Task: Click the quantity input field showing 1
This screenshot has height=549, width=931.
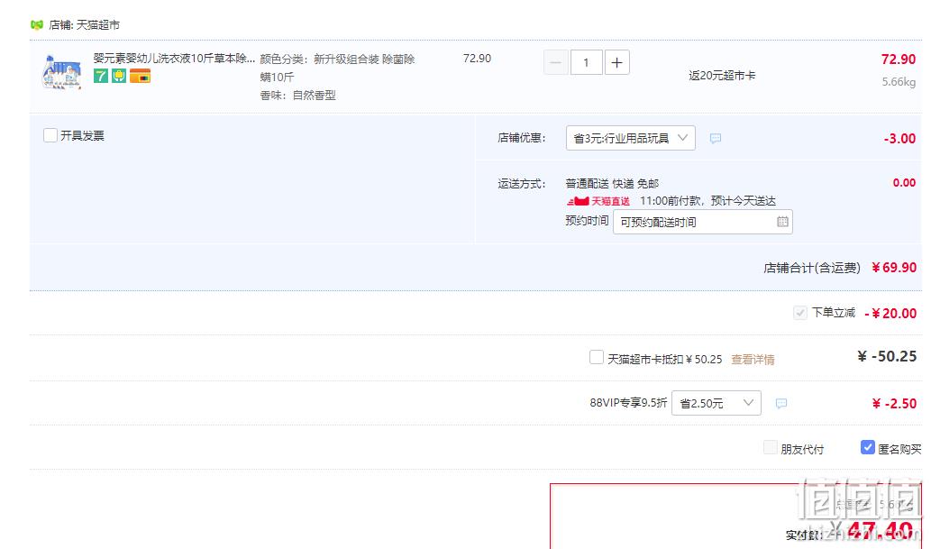Action: pyautogui.click(x=586, y=62)
